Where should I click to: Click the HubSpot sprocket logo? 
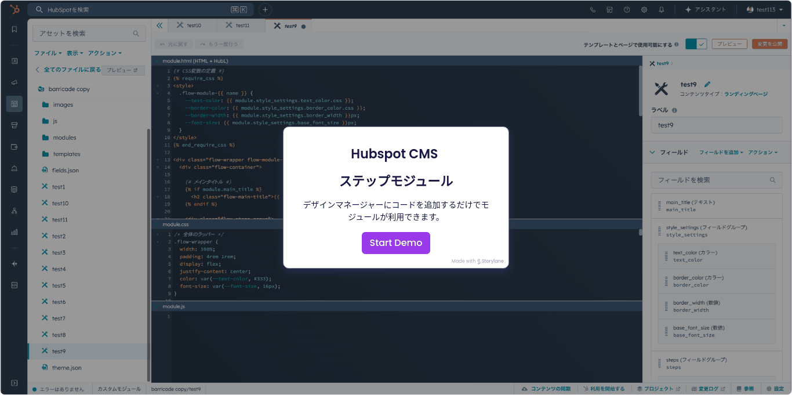pos(14,9)
